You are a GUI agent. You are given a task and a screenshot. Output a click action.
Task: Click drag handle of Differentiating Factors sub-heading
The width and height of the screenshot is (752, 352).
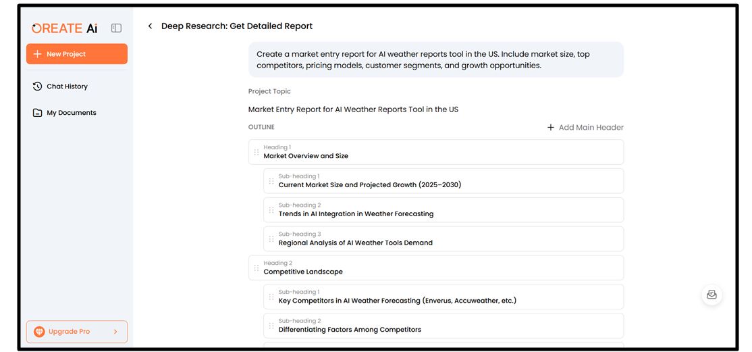click(x=271, y=326)
